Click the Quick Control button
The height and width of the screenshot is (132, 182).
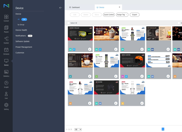[109, 15]
